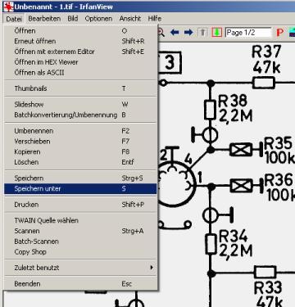The width and height of the screenshot is (295, 307).
Task: Click the red P toolbar icon
Action: coord(280,33)
